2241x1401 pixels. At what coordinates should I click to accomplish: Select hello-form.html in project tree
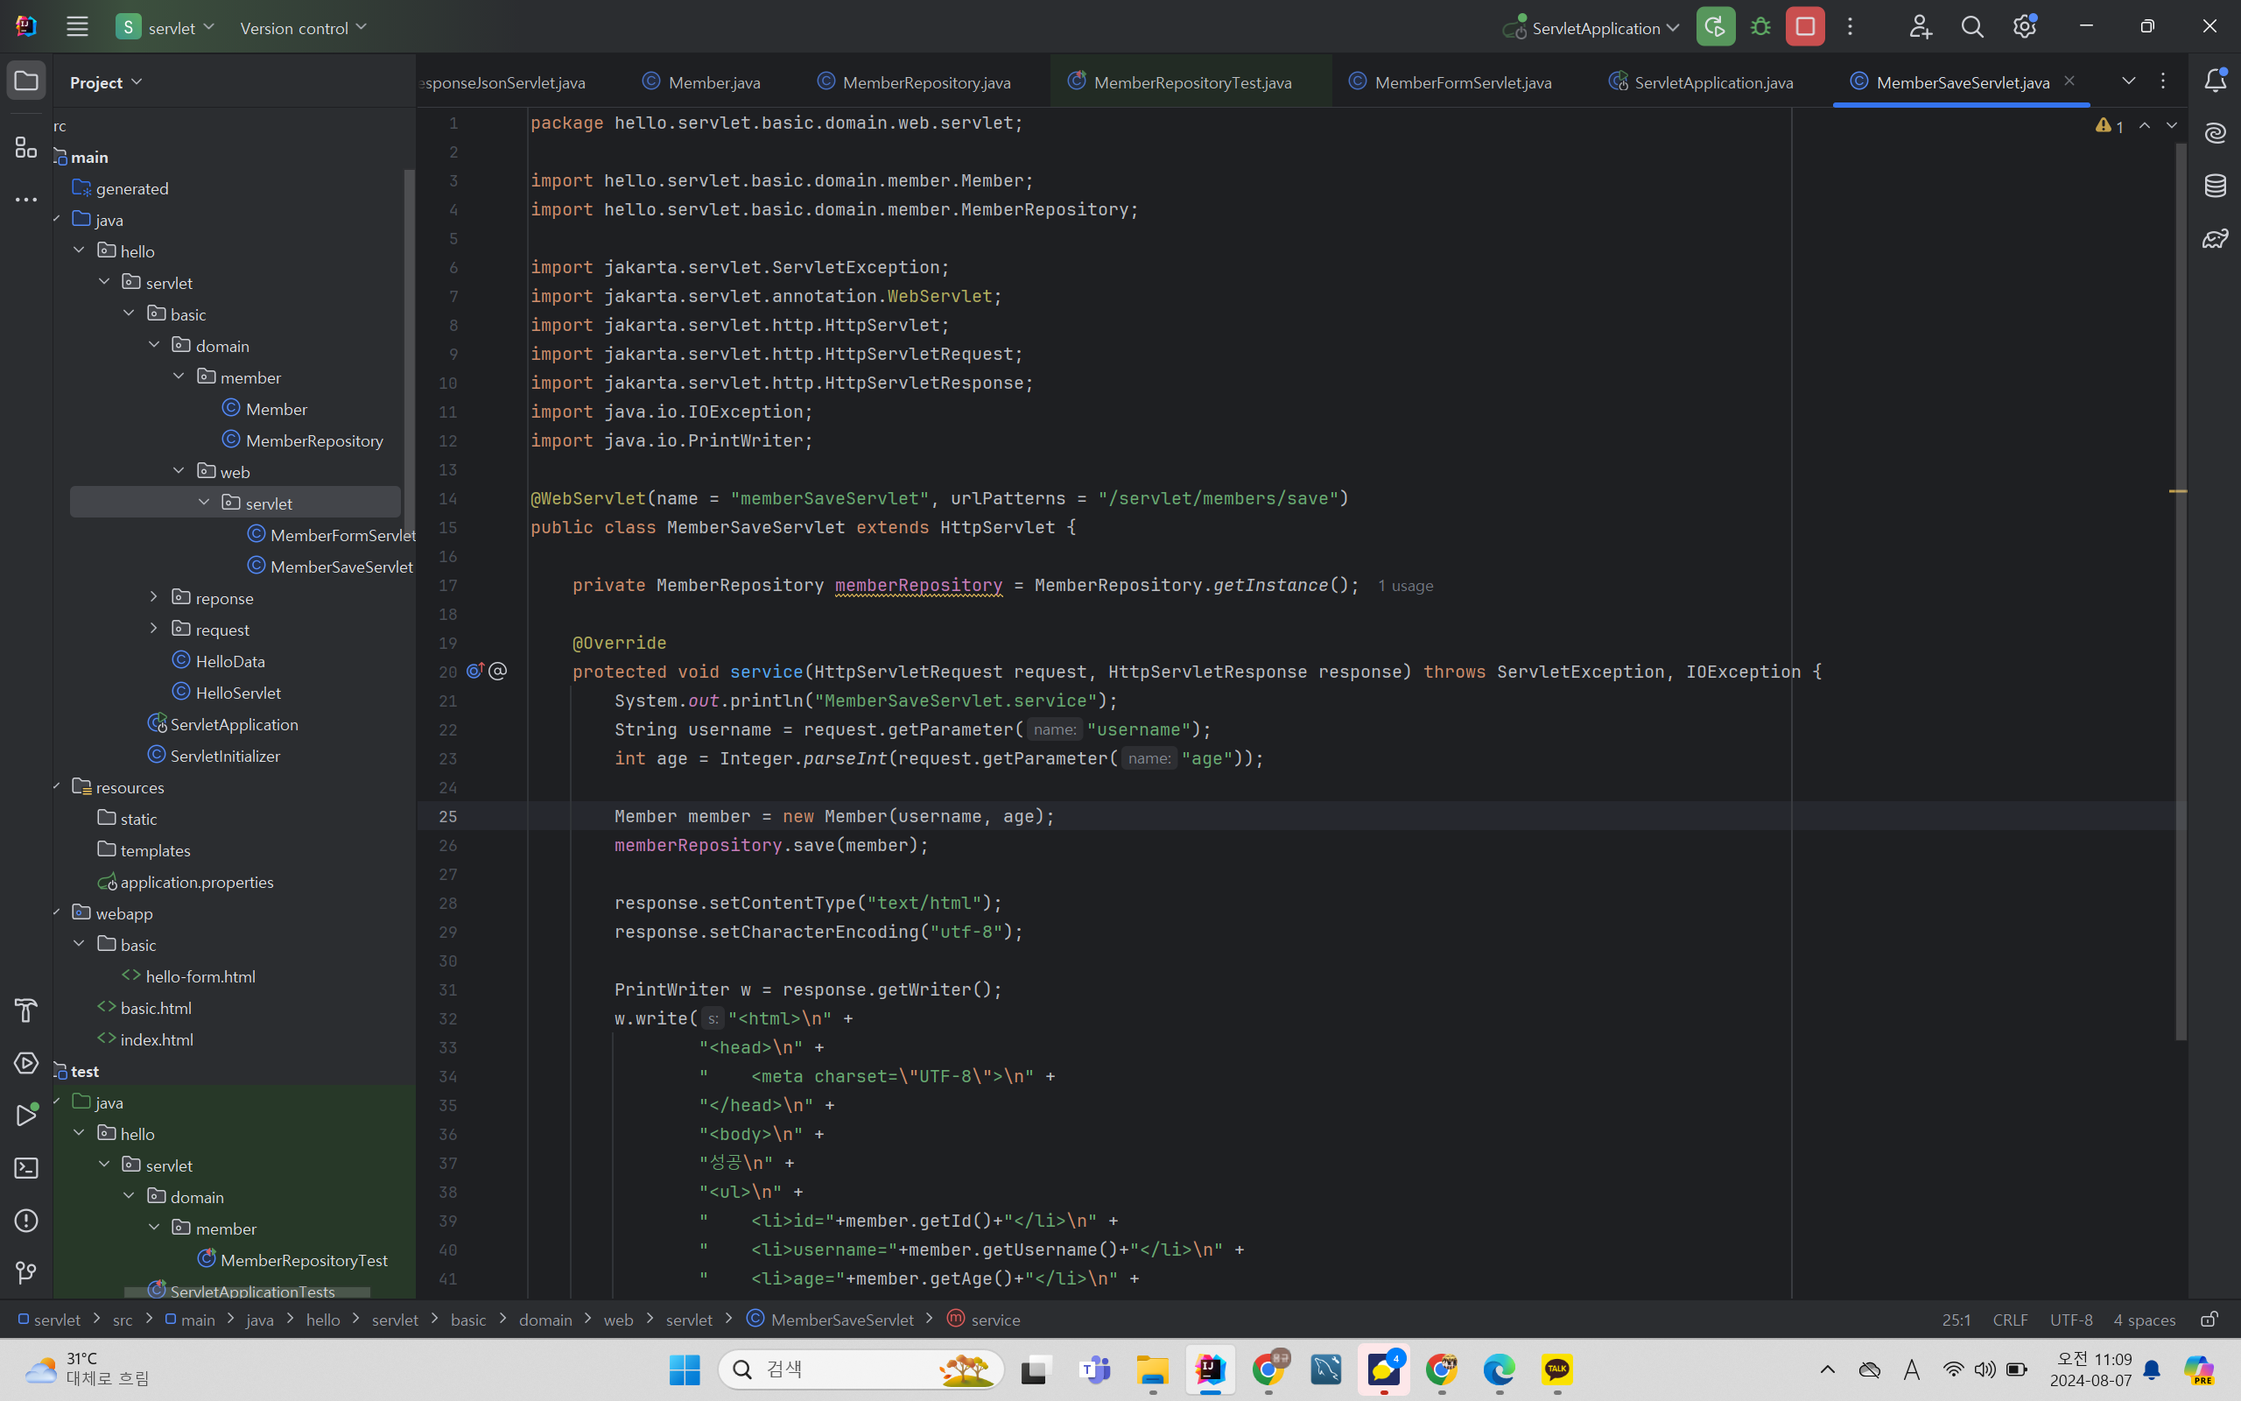pyautogui.click(x=189, y=975)
